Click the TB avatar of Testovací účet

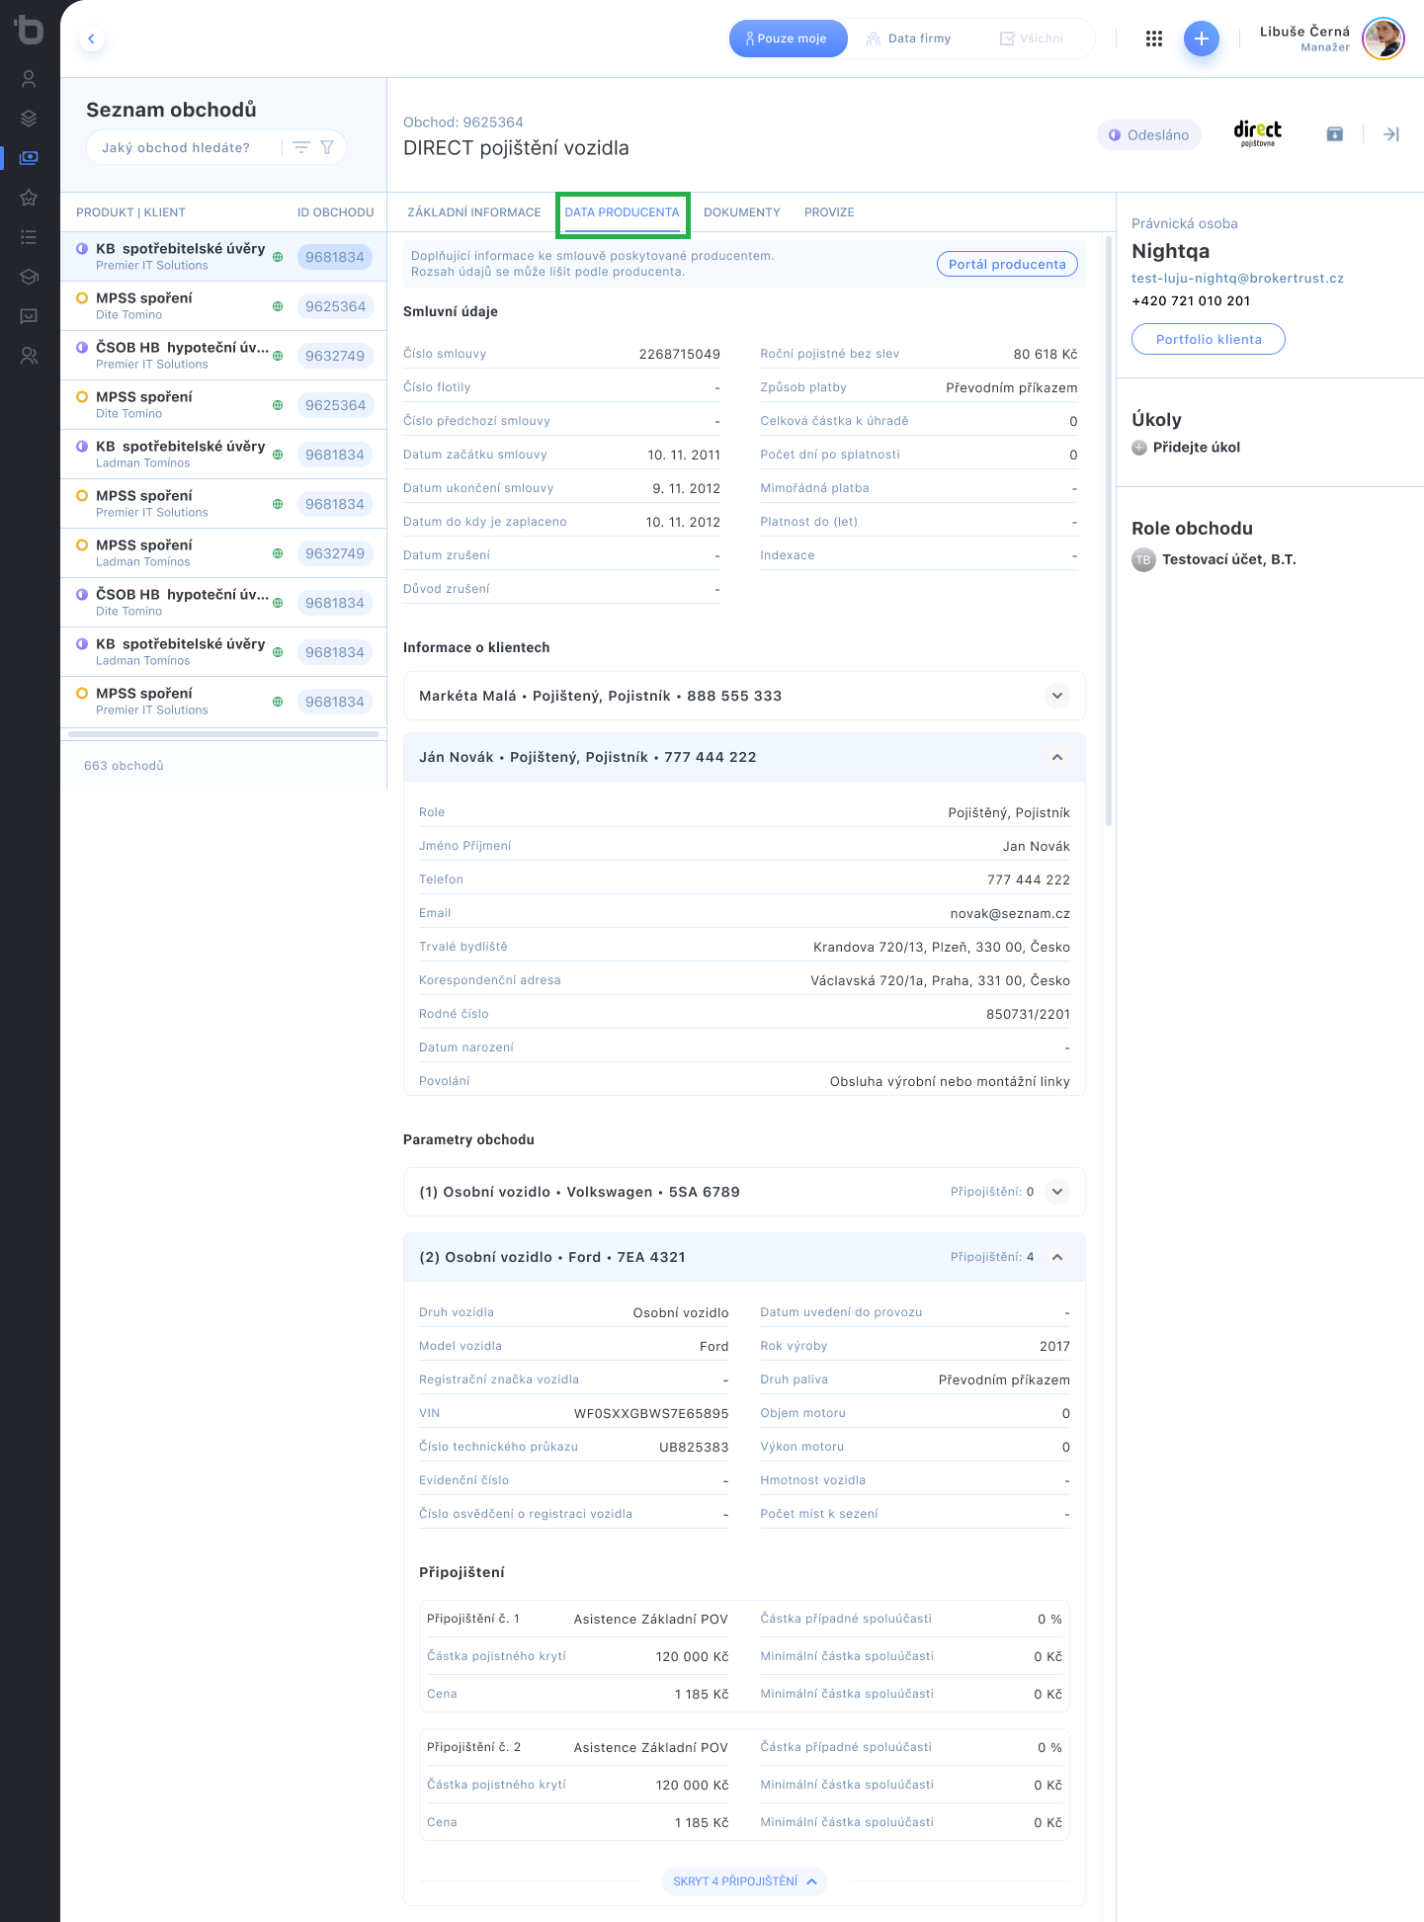1143,559
